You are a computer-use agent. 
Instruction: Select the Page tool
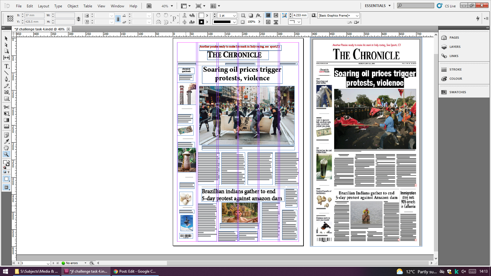[x=6, y=51]
